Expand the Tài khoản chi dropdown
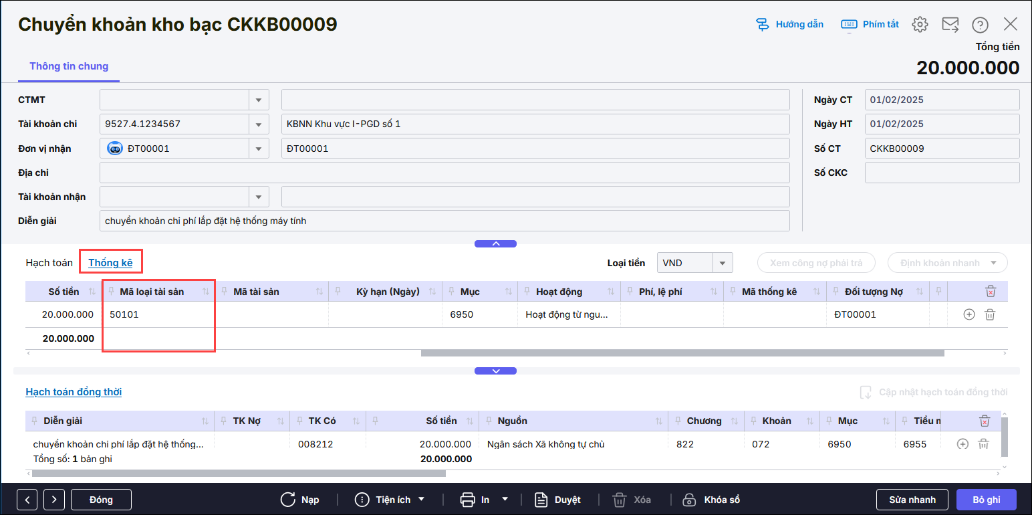Screen dimensions: 1032x515 click(x=258, y=124)
